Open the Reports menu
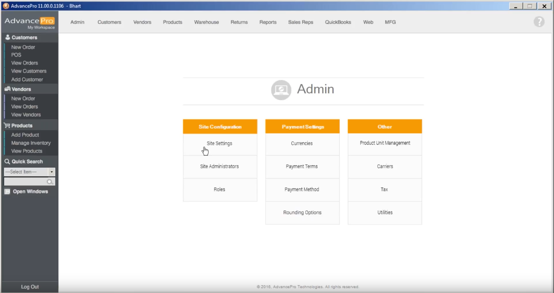Viewport: 554px width, 293px height. pyautogui.click(x=268, y=22)
